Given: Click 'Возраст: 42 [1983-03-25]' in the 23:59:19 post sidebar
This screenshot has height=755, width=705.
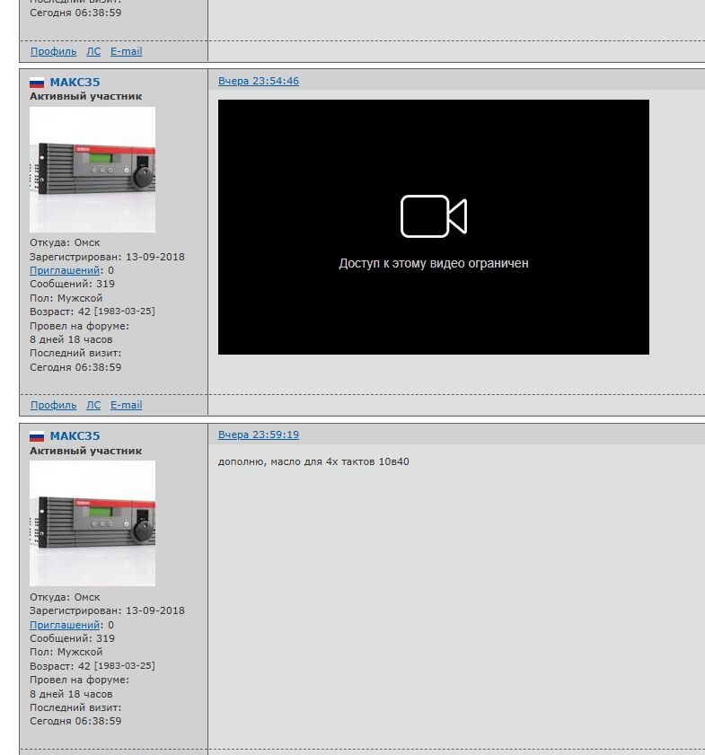Looking at the screenshot, I should [93, 666].
